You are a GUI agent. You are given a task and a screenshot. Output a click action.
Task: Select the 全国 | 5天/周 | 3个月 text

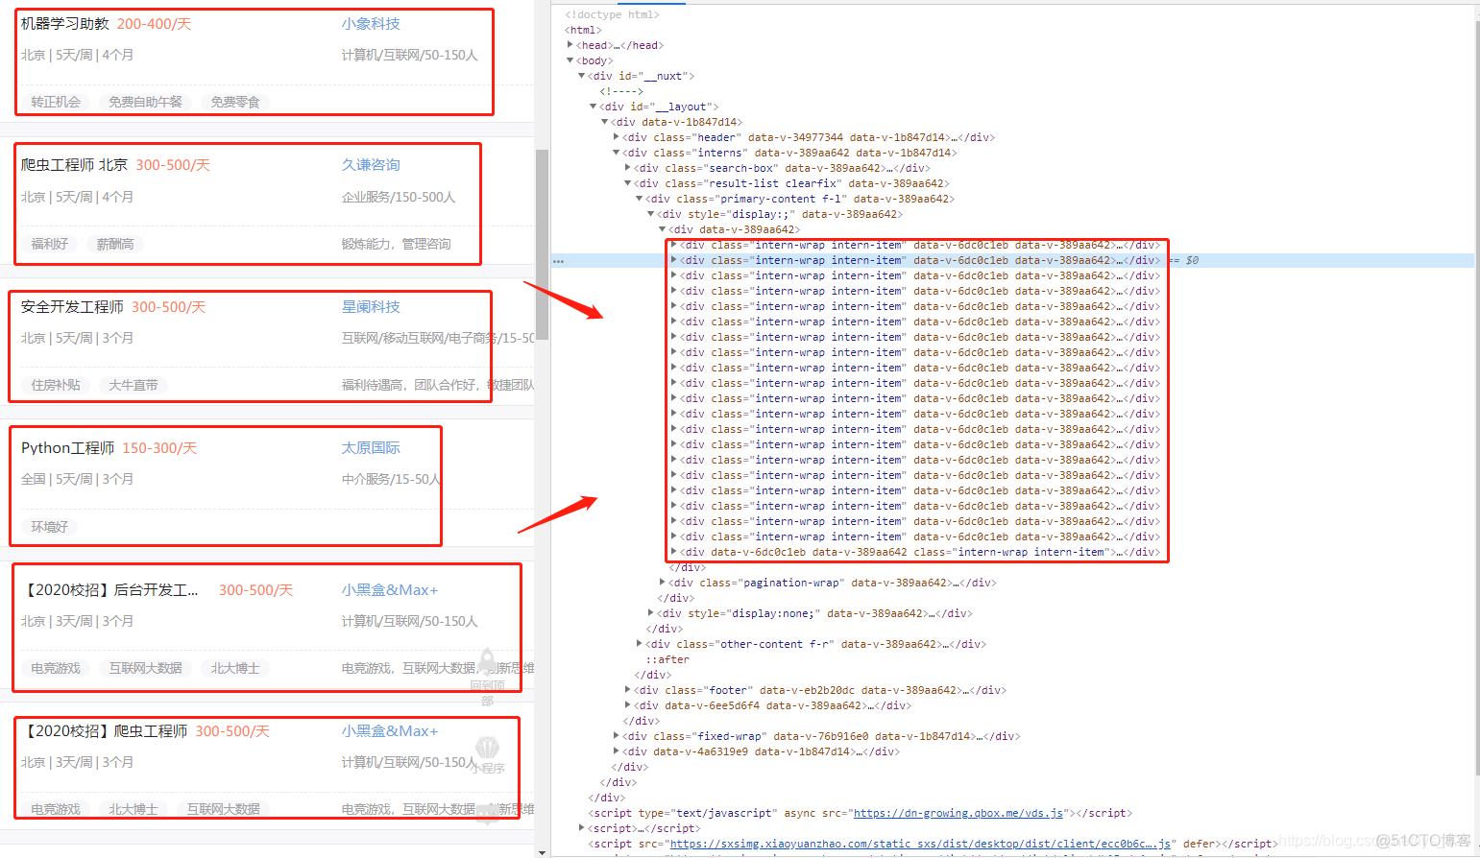click(78, 479)
